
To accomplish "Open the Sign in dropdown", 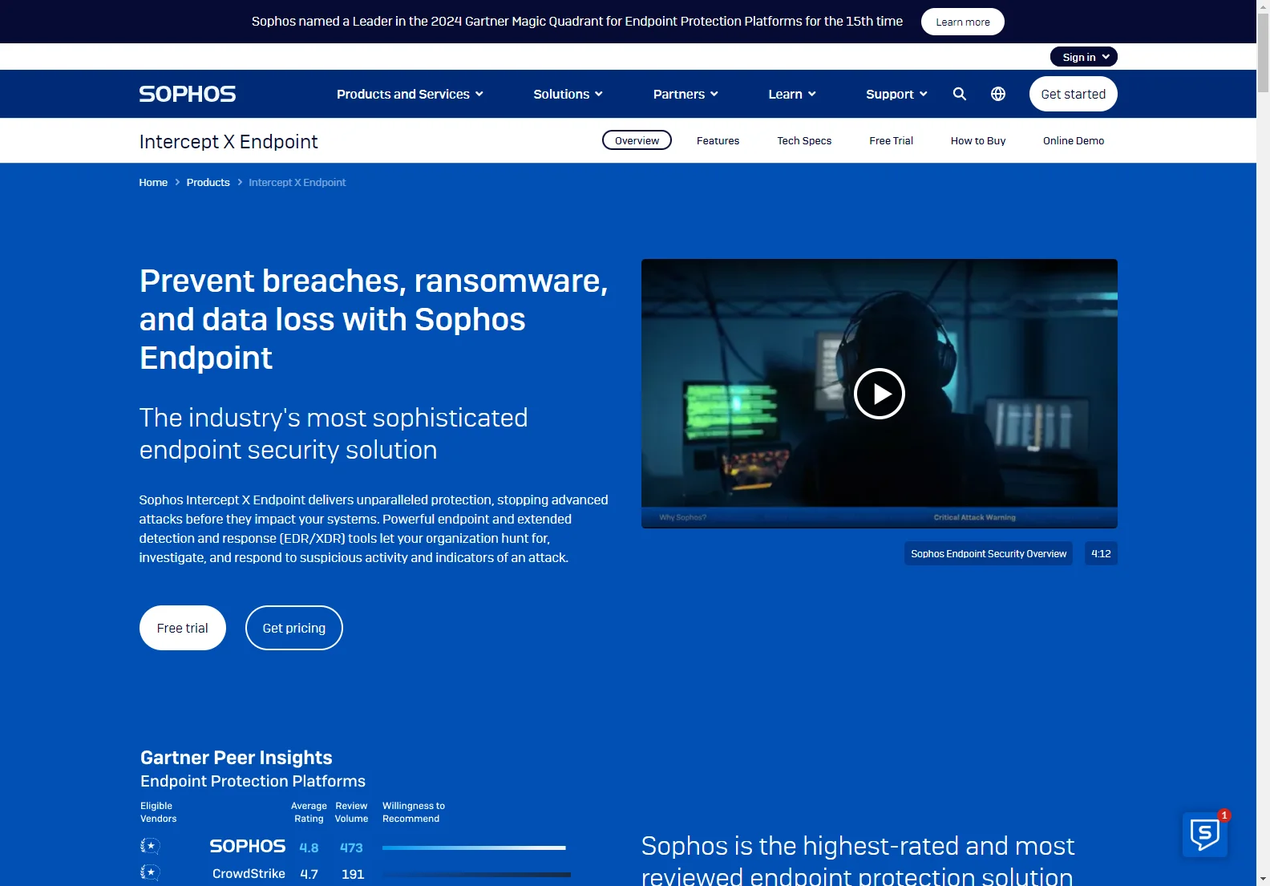I will 1084,57.
